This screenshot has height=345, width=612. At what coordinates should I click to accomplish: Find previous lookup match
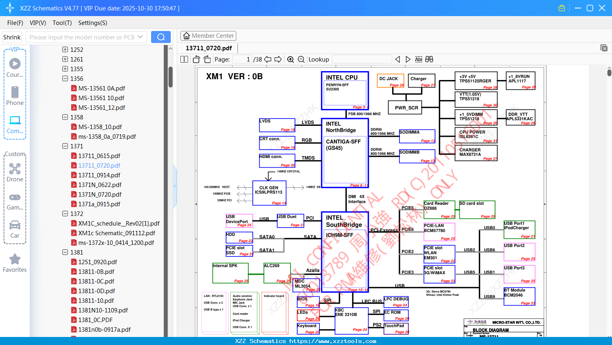click(x=397, y=60)
